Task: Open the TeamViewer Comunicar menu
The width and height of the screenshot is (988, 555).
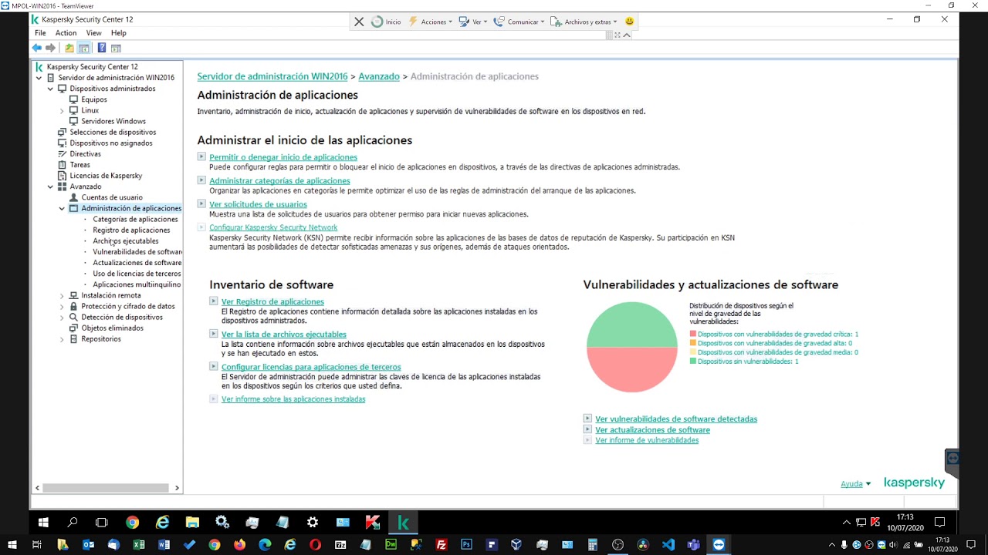Action: pyautogui.click(x=519, y=22)
